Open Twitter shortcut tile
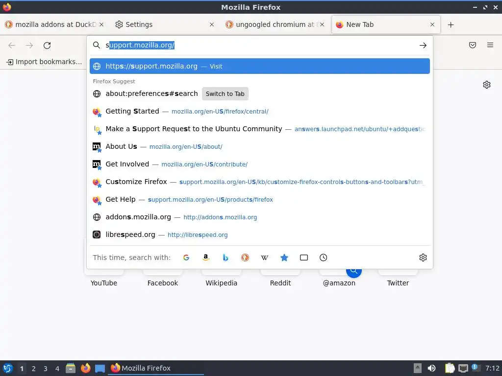This screenshot has width=502, height=376. pyautogui.click(x=398, y=278)
